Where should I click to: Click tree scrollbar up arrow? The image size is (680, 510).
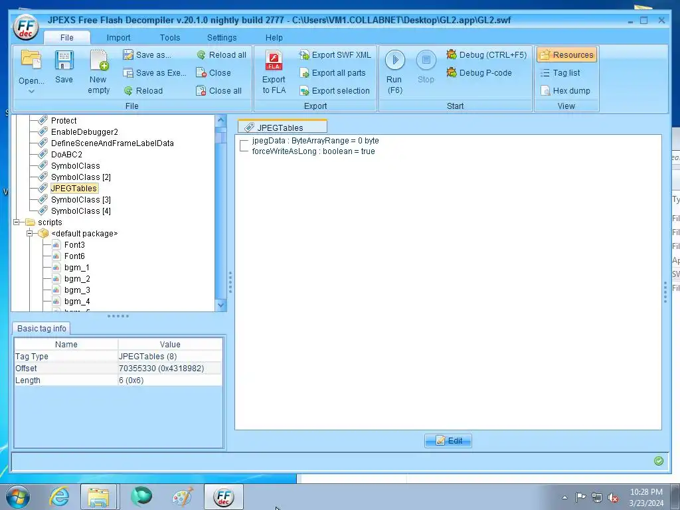coord(220,120)
